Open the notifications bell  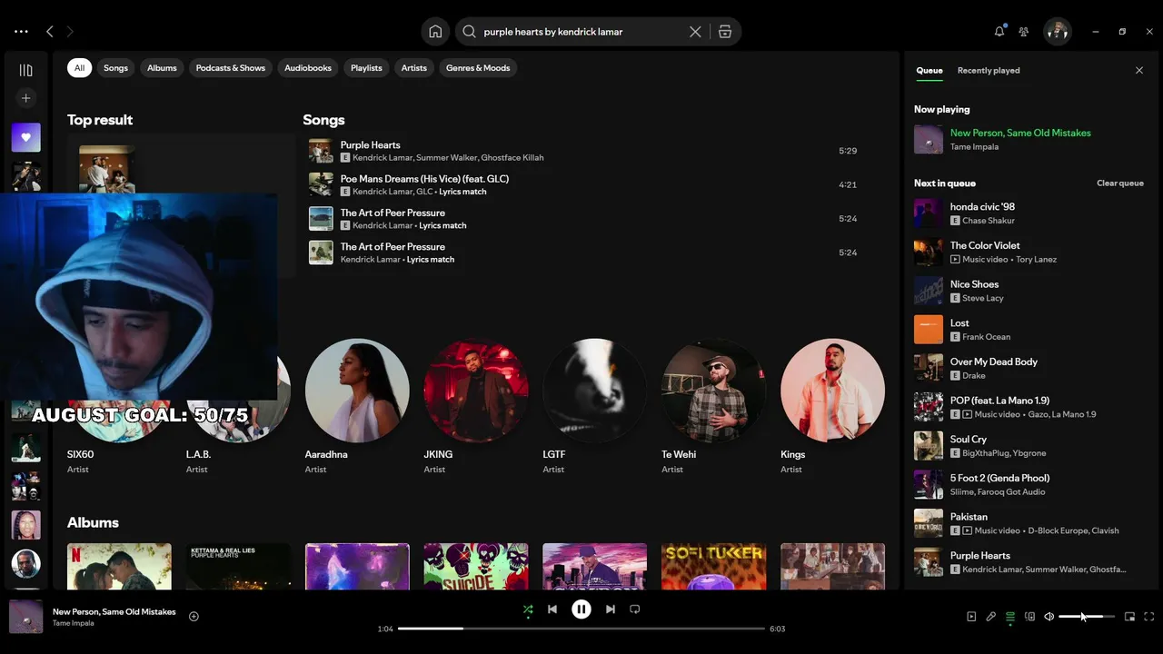click(x=999, y=31)
